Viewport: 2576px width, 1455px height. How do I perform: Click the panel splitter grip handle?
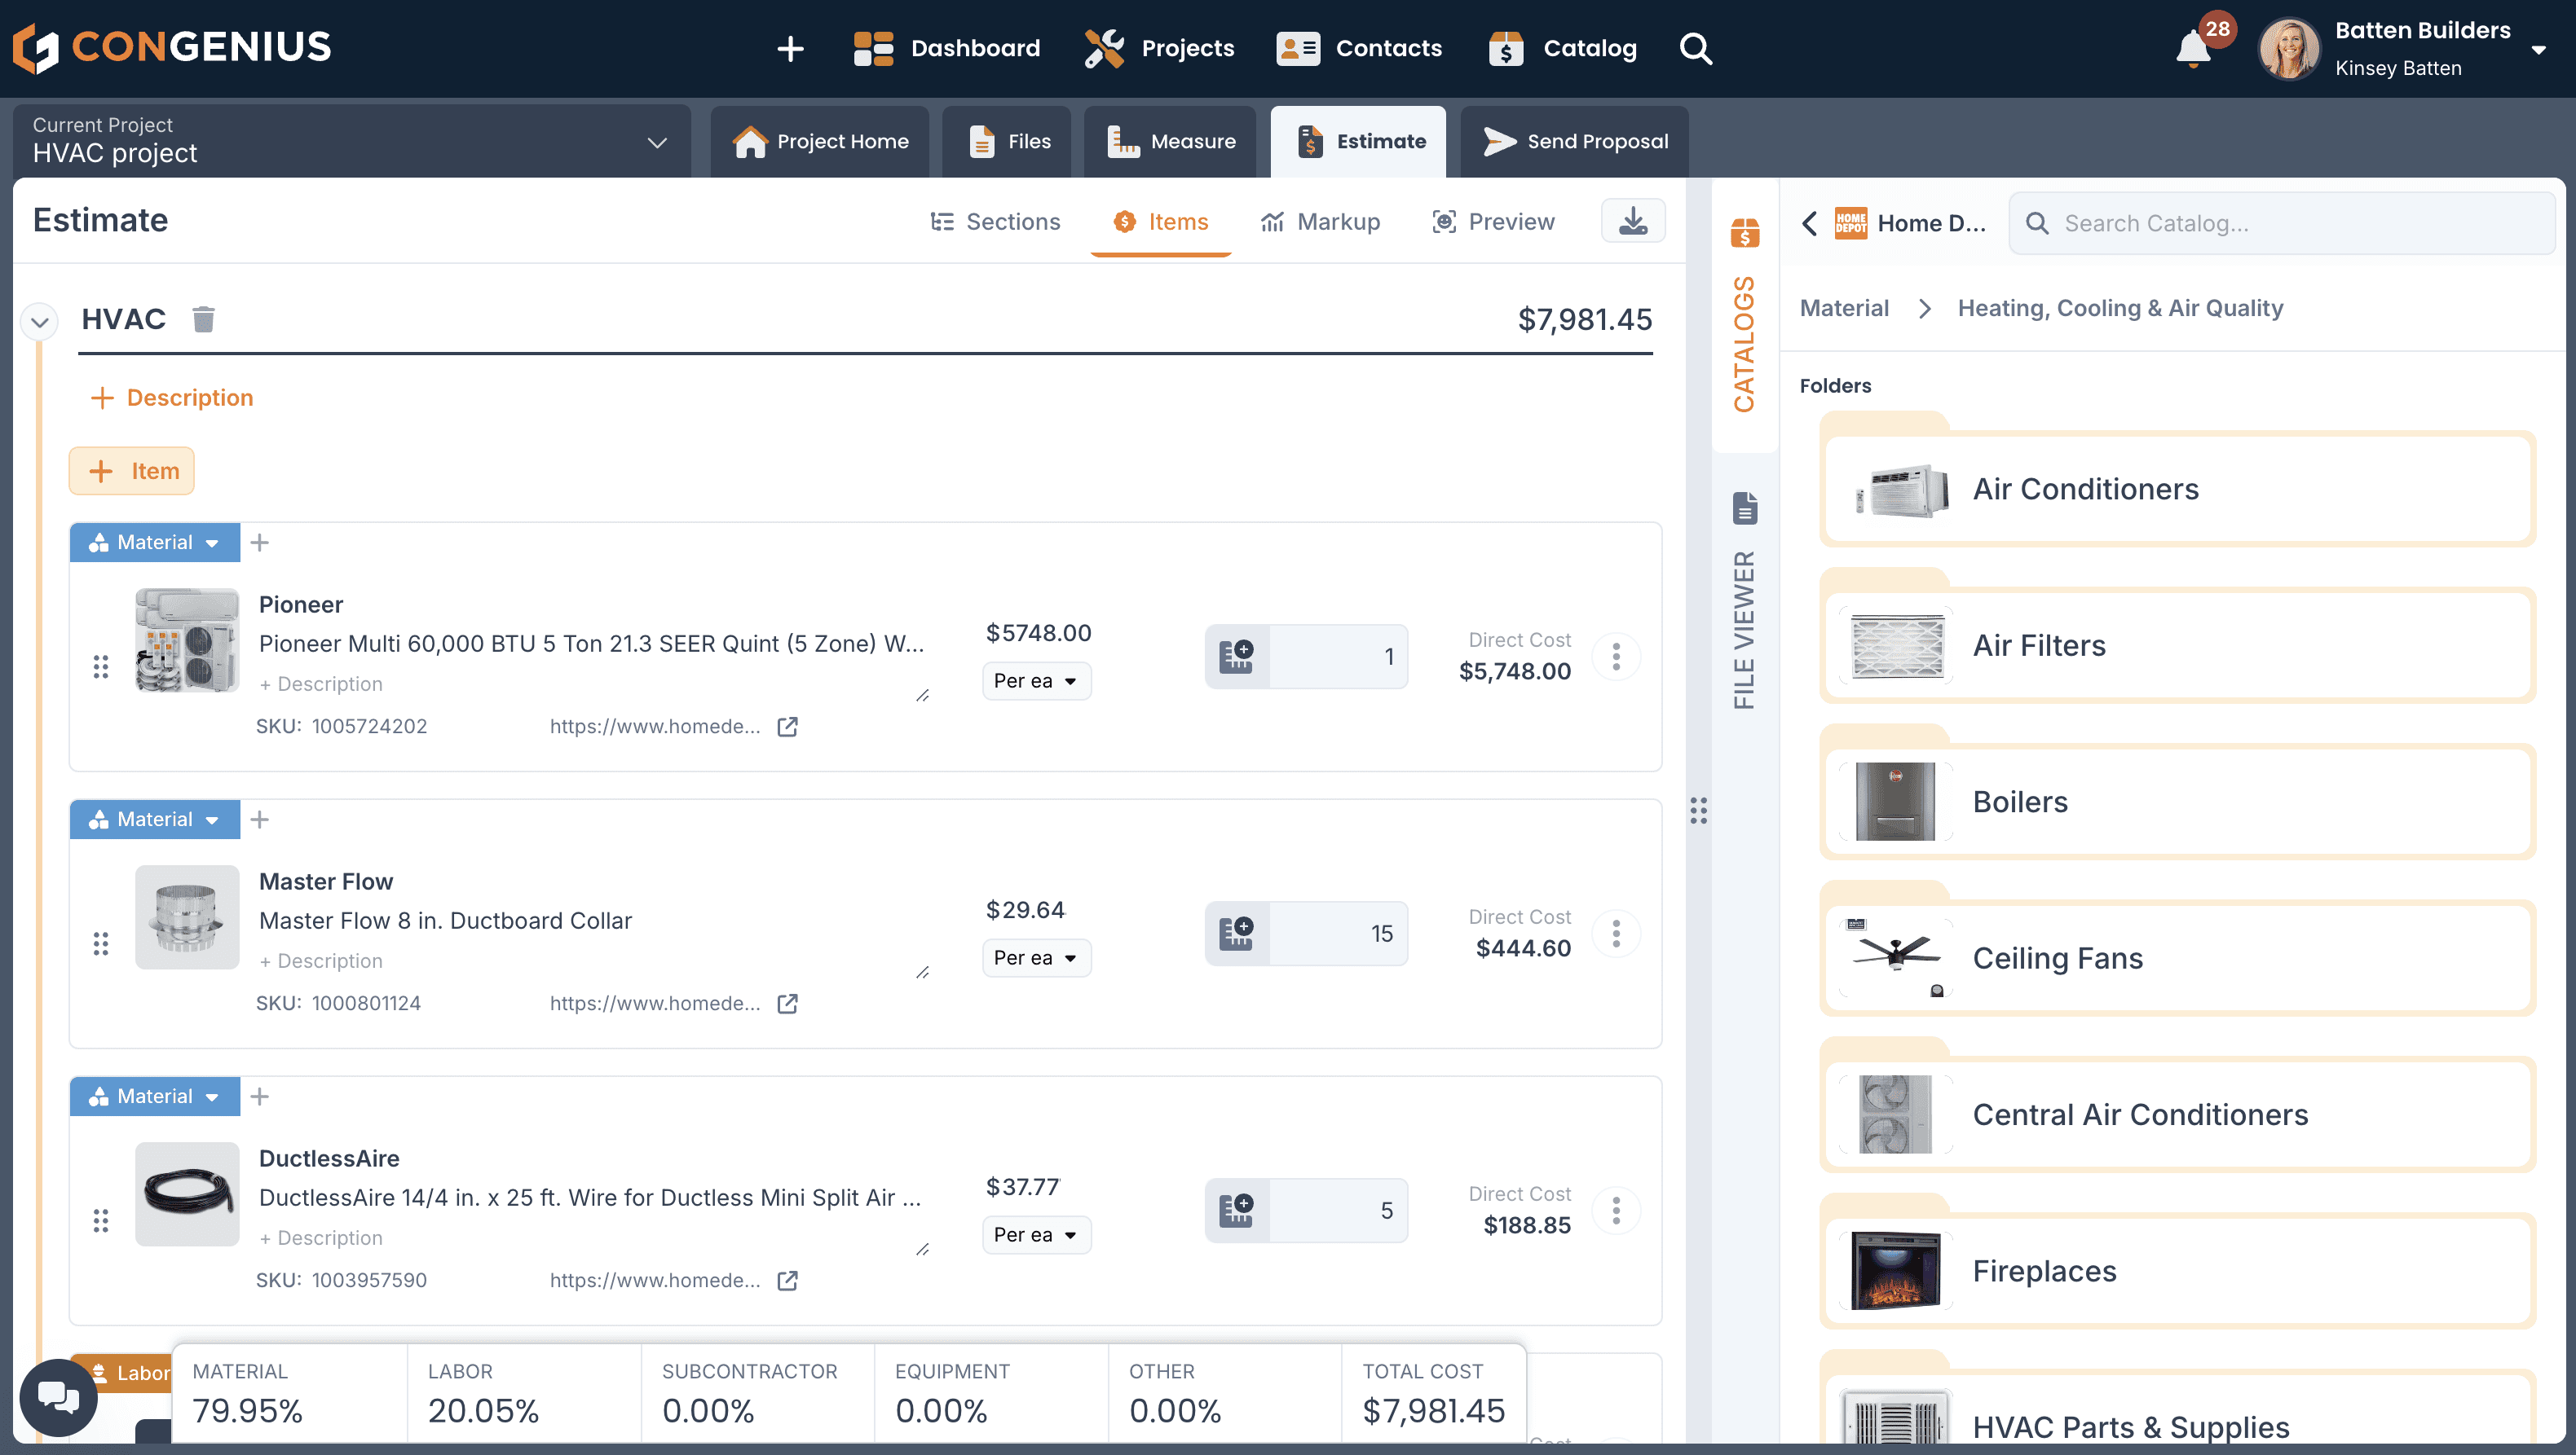(1698, 811)
